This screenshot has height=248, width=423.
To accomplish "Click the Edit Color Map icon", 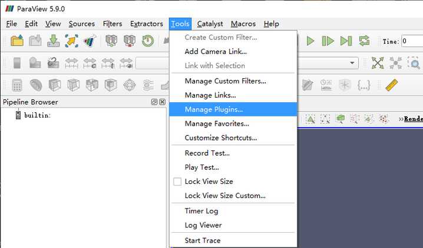I will coord(35,63).
